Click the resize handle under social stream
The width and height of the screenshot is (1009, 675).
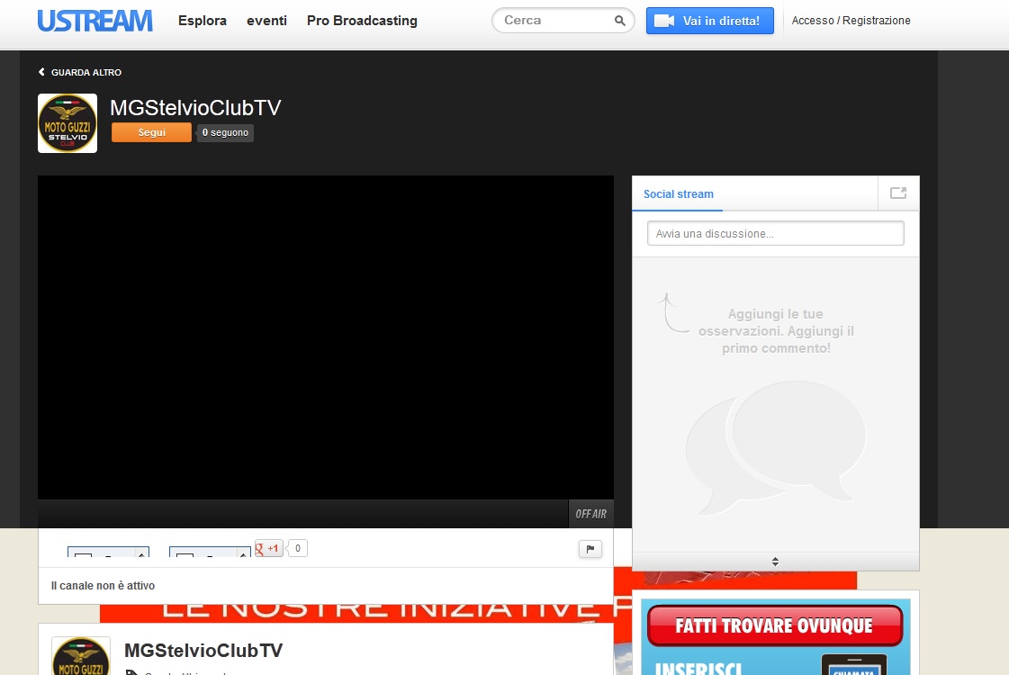tap(775, 561)
